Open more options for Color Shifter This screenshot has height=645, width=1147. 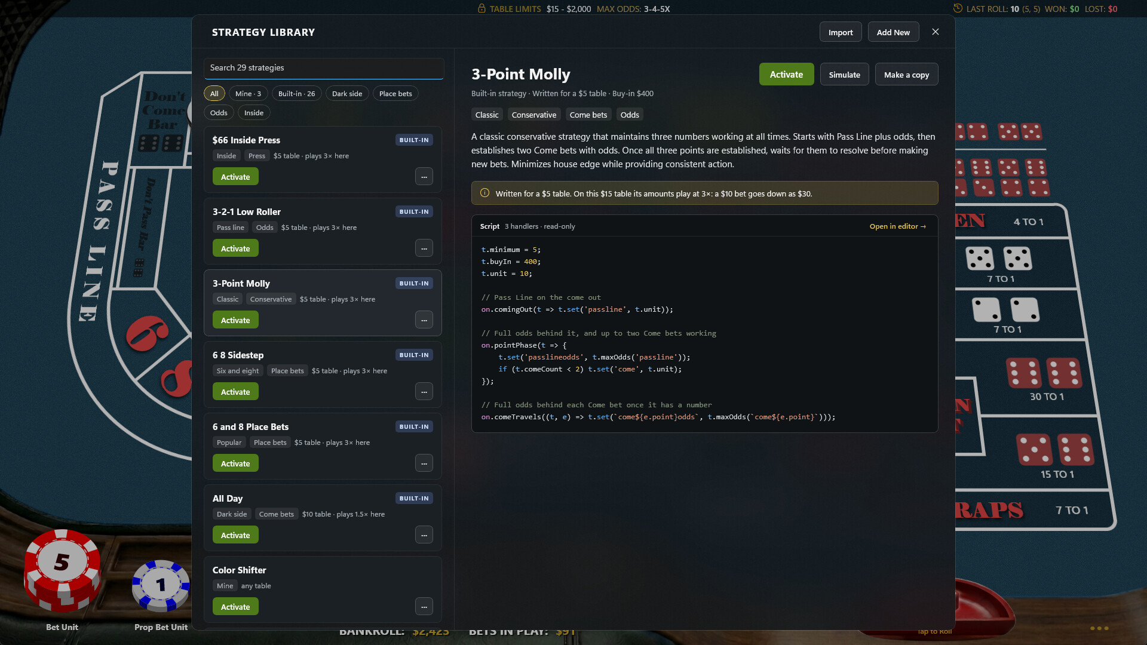(x=424, y=607)
